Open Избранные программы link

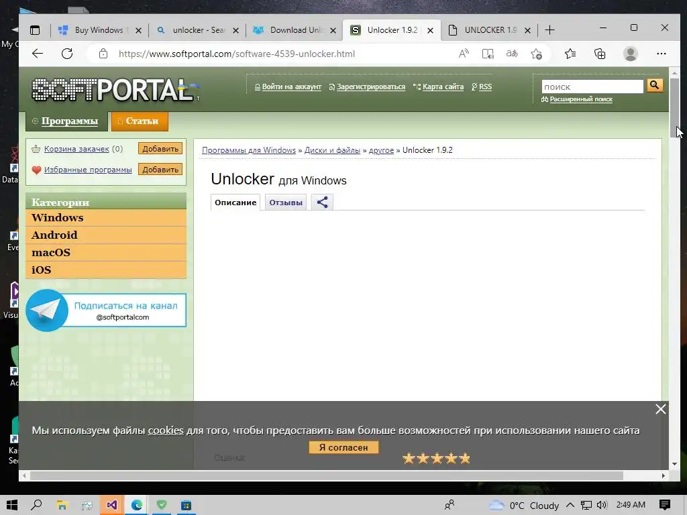coord(88,170)
